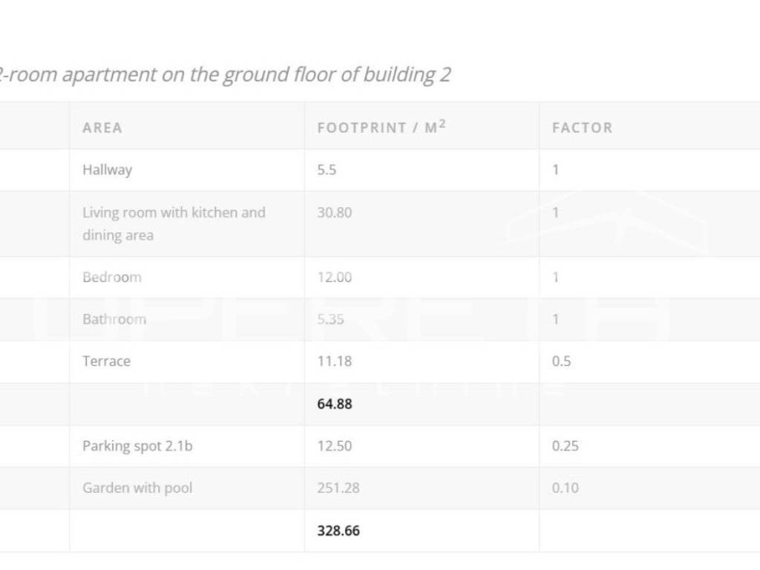Click the Garden with pool label
This screenshot has height=570, width=760.
click(x=137, y=488)
